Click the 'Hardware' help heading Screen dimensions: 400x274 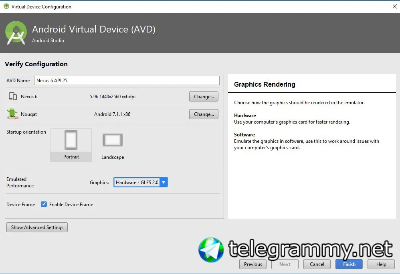pyautogui.click(x=245, y=116)
